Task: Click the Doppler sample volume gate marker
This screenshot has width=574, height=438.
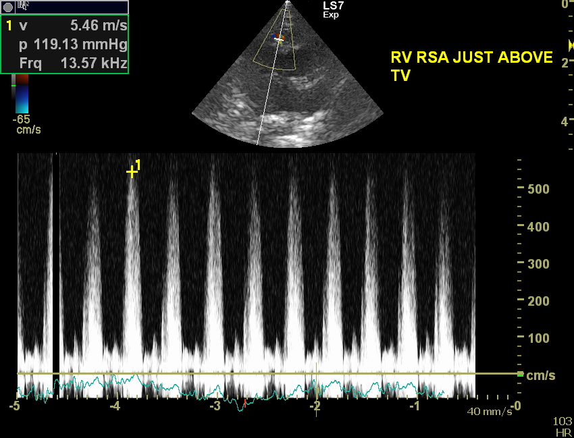Action: point(279,39)
